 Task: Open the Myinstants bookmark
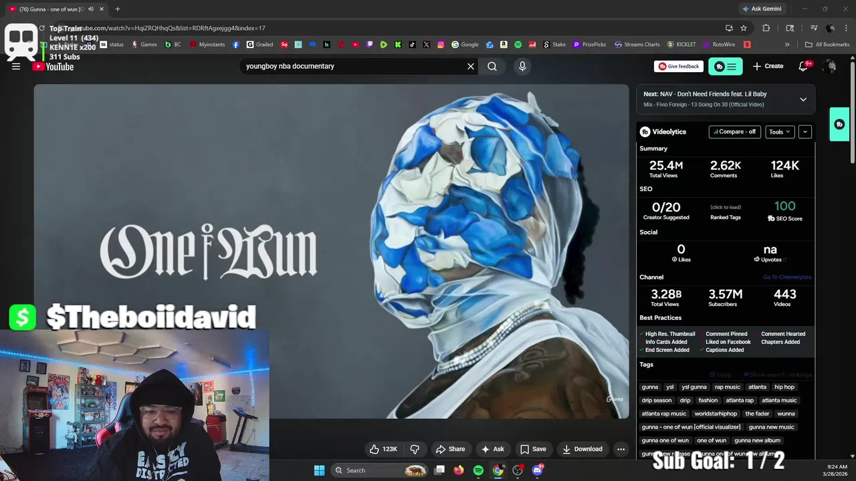207,45
